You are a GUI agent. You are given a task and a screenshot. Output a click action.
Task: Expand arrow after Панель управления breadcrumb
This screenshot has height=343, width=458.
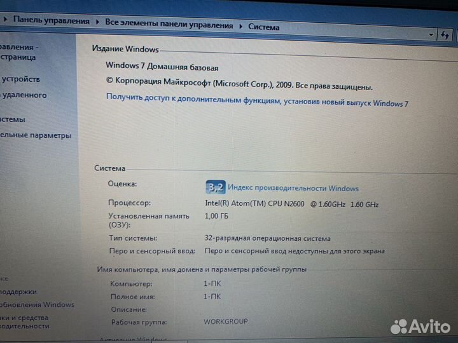(x=97, y=22)
